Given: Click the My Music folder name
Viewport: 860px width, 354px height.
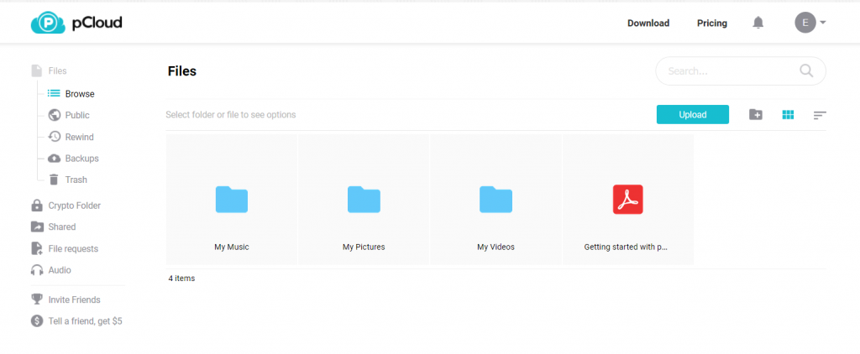Looking at the screenshot, I should click(x=232, y=247).
